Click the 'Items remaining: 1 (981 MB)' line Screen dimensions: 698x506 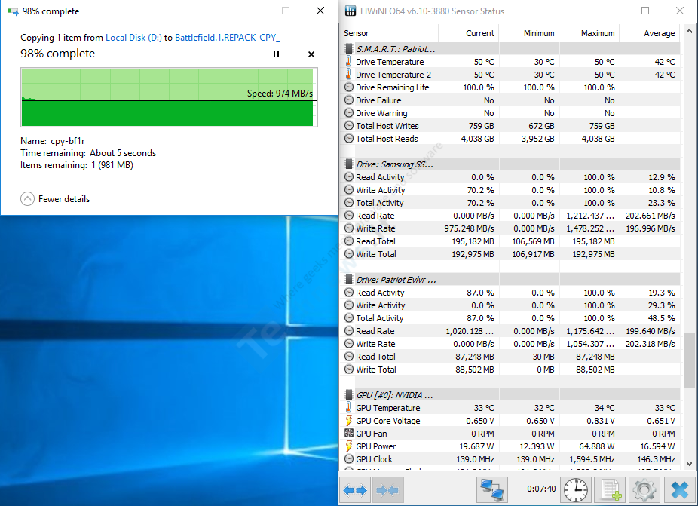pos(77,165)
